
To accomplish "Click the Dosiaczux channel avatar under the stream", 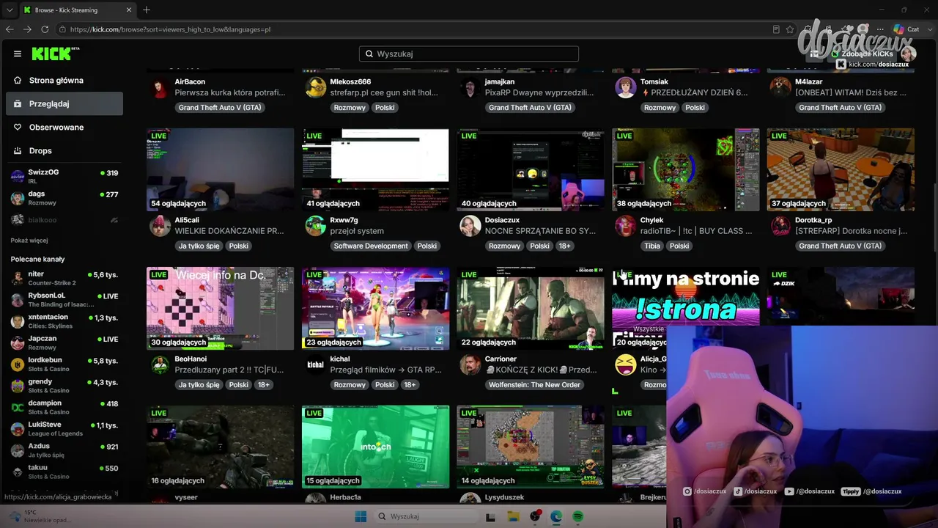I will pyautogui.click(x=470, y=226).
